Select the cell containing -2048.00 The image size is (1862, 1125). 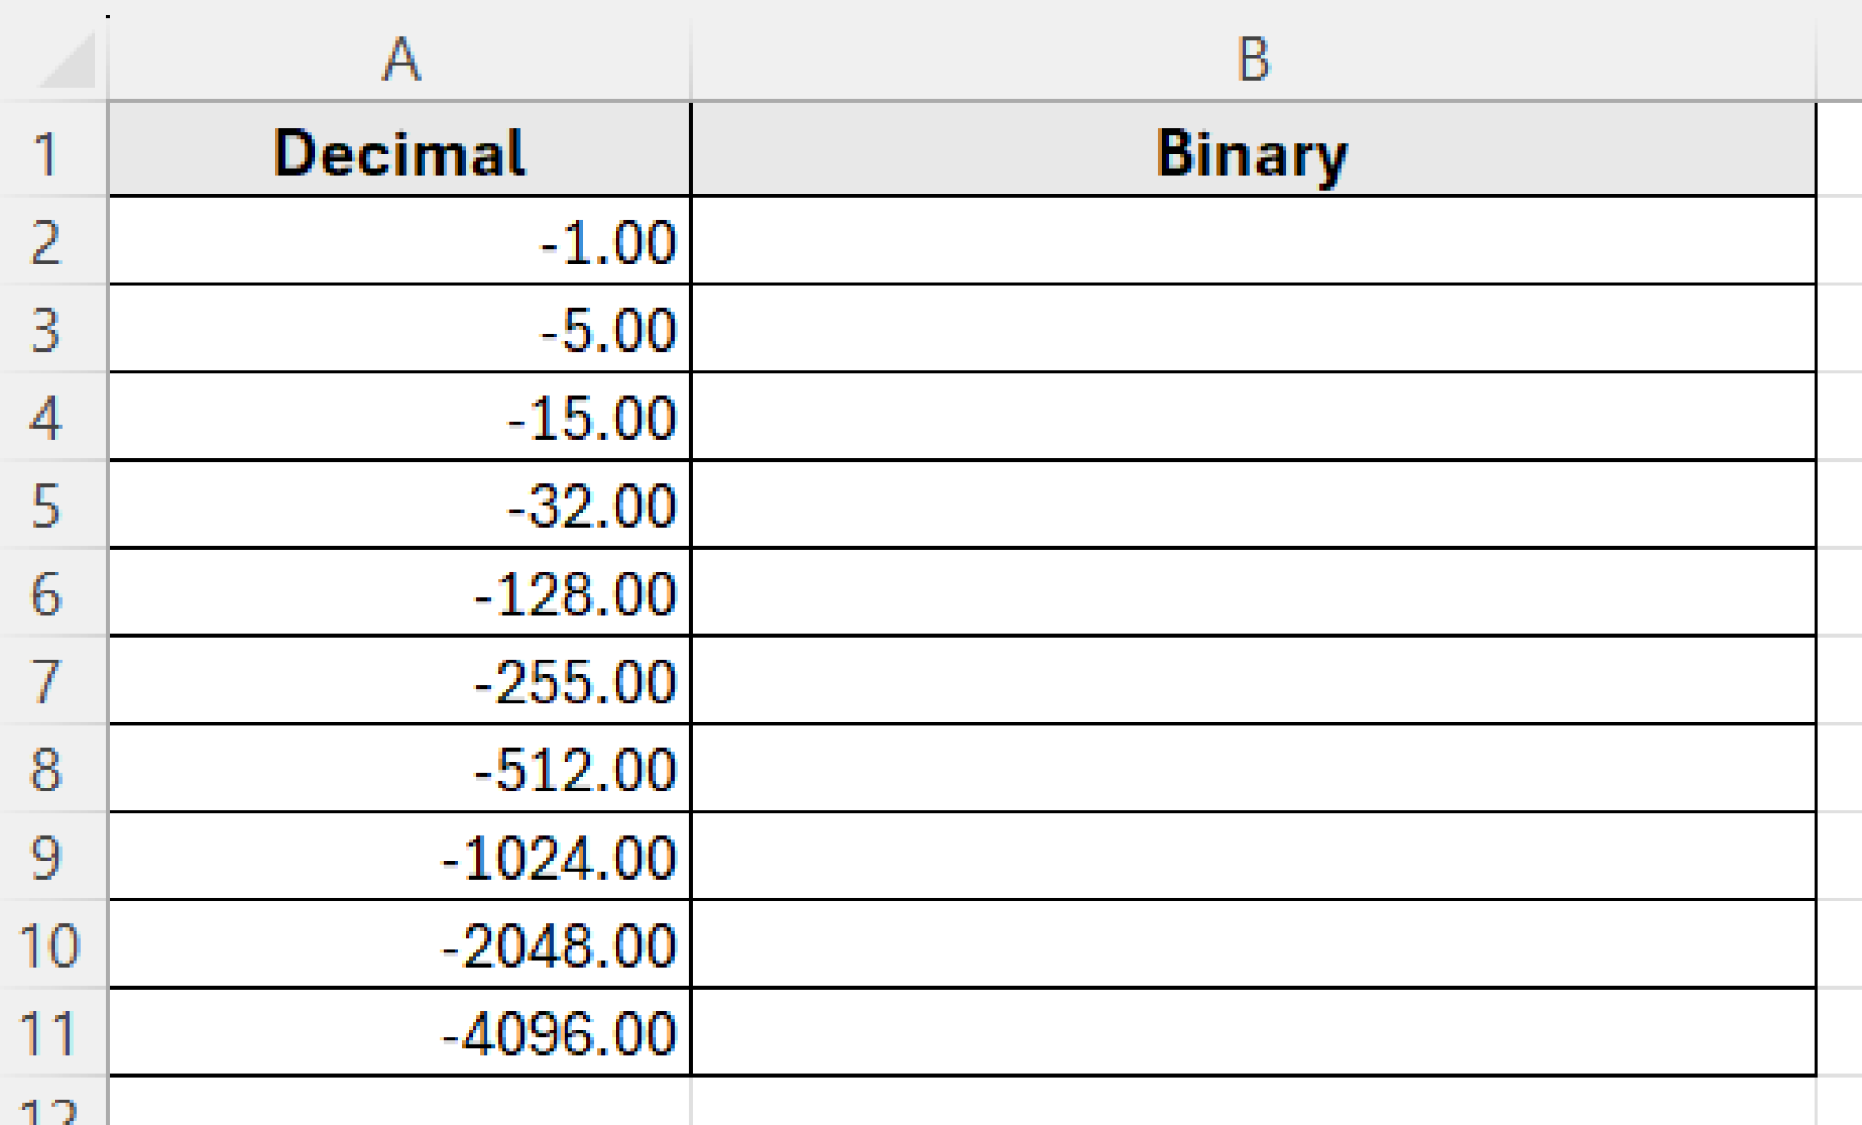400,945
